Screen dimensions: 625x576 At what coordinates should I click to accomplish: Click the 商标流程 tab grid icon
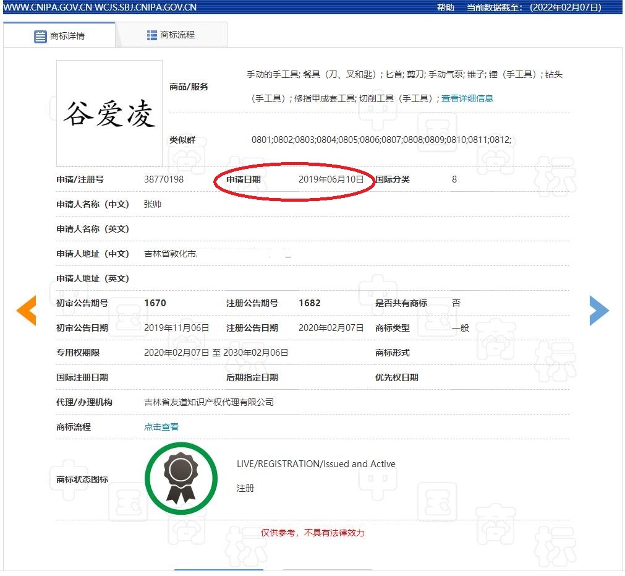pyautogui.click(x=152, y=35)
